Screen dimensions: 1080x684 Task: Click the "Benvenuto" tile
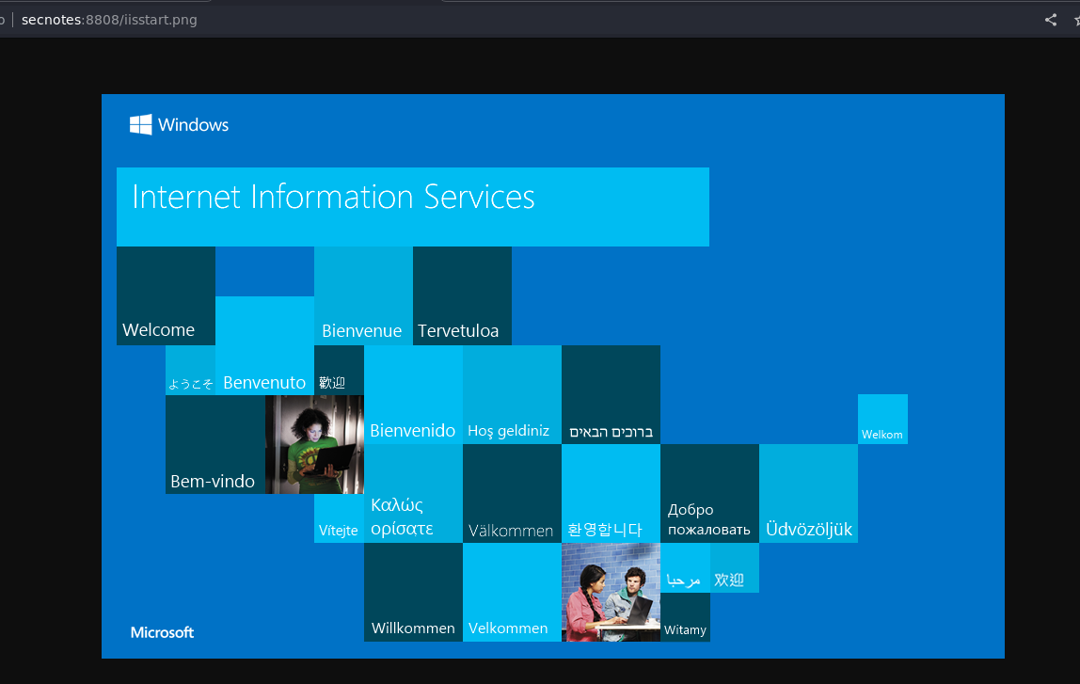(x=264, y=346)
